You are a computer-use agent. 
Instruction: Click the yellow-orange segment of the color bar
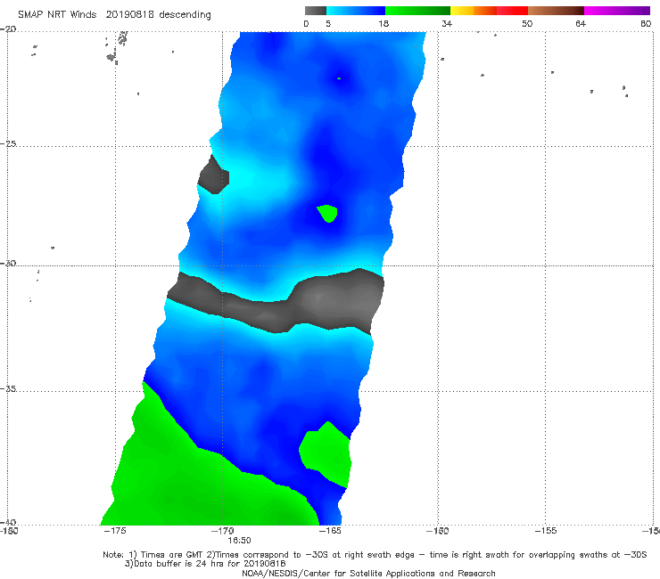pyautogui.click(x=473, y=11)
